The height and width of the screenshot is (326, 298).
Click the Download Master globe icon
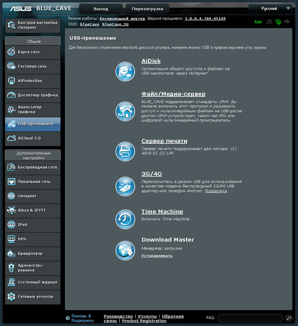(125, 250)
